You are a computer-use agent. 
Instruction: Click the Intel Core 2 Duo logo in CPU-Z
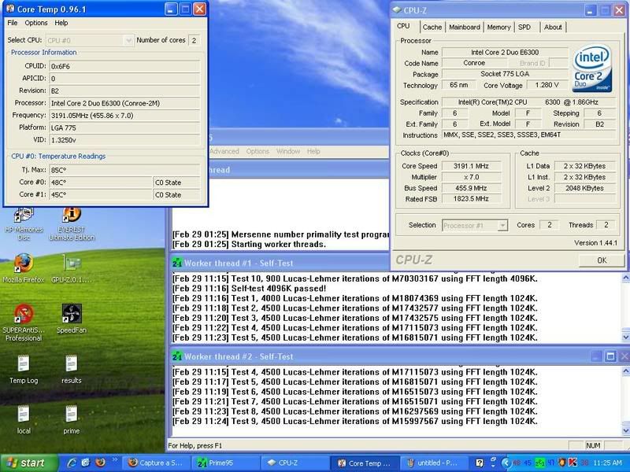[x=592, y=68]
